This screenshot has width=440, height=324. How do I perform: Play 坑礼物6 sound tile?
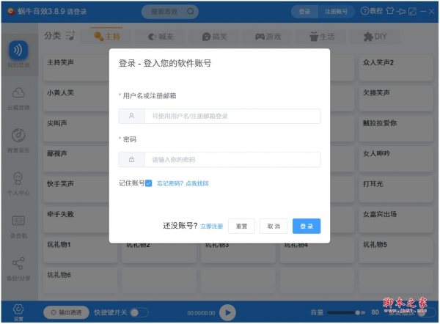(x=80, y=280)
